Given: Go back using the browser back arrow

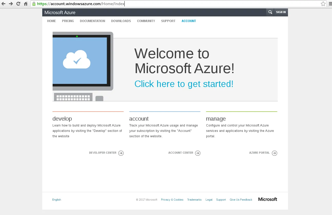Looking at the screenshot, I should (x=4, y=4).
